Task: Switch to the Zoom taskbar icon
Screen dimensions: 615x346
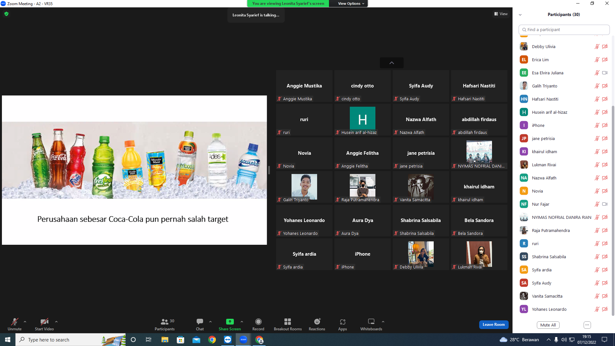Action: click(243, 340)
